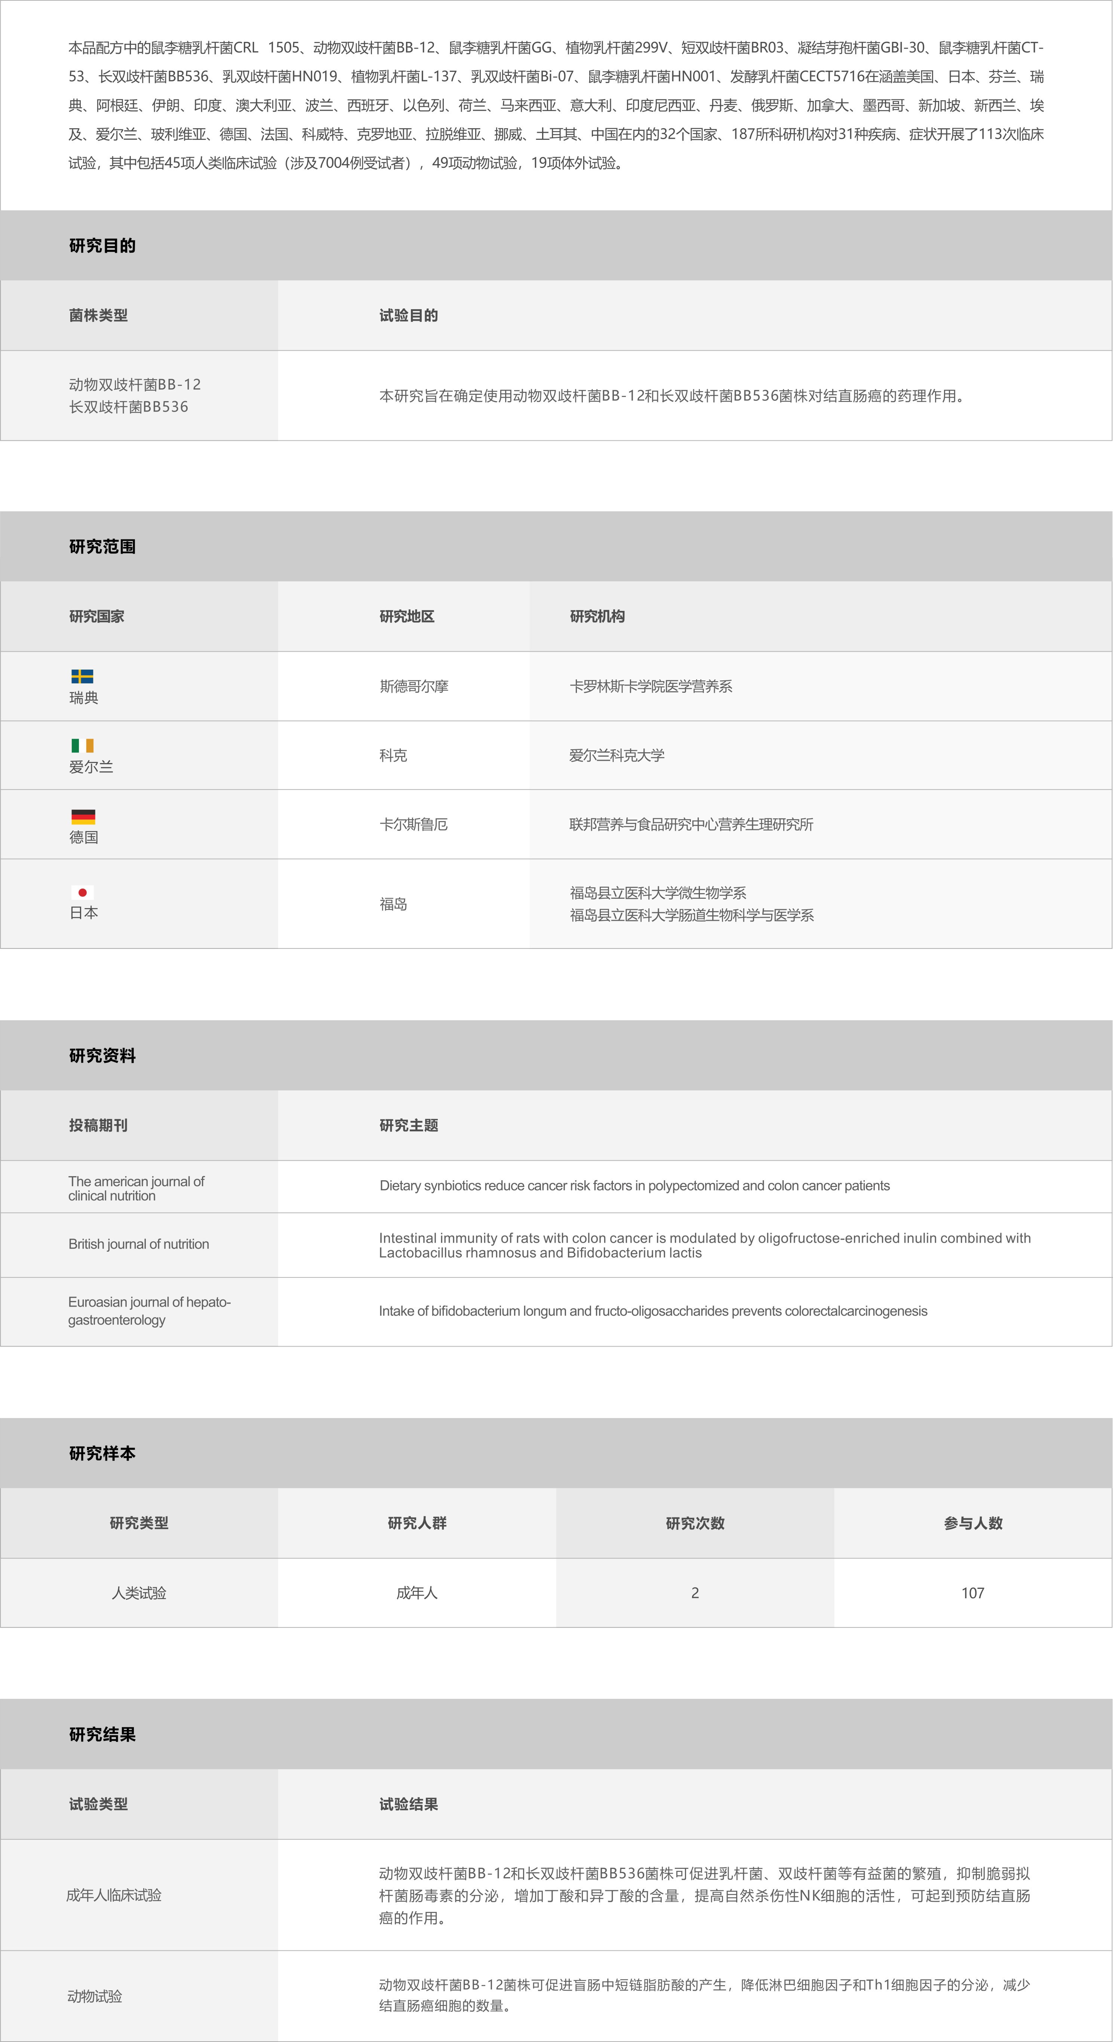Select Euroasian journal of hepato-gastroenterology cell
The width and height of the screenshot is (1113, 2042).
pos(150,1310)
